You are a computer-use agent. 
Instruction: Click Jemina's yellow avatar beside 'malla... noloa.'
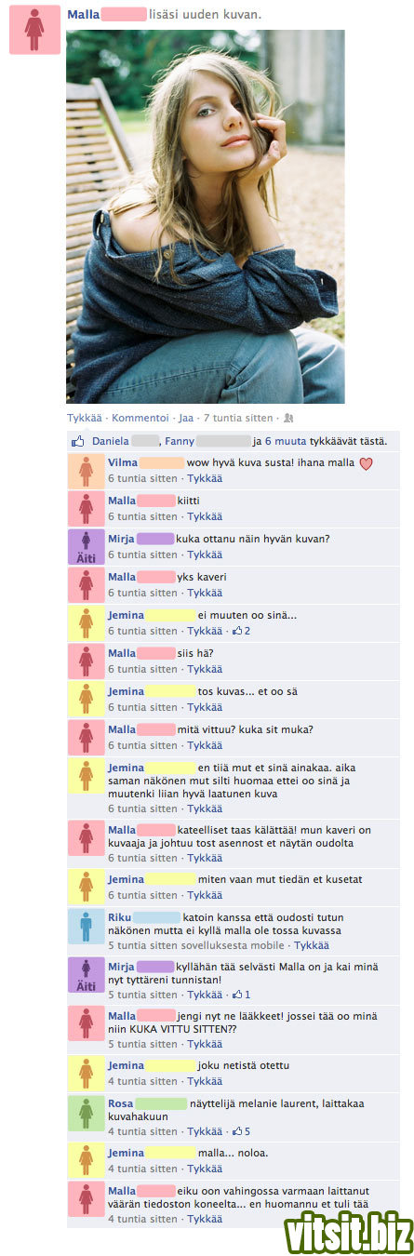tap(87, 1160)
